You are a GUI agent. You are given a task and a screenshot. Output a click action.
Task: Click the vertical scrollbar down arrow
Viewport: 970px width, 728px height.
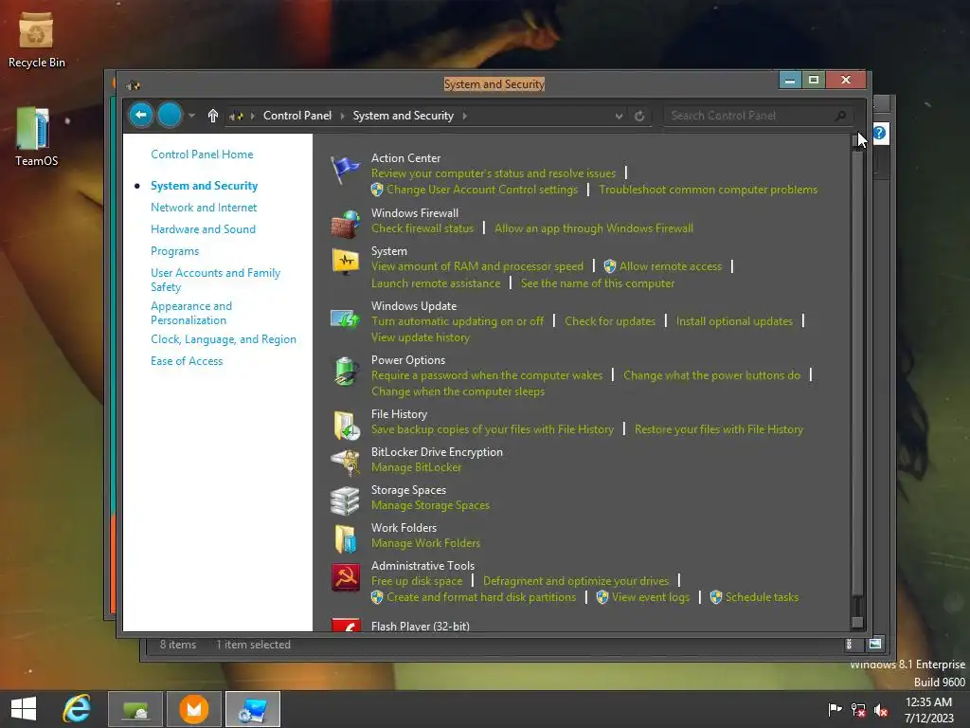click(857, 622)
